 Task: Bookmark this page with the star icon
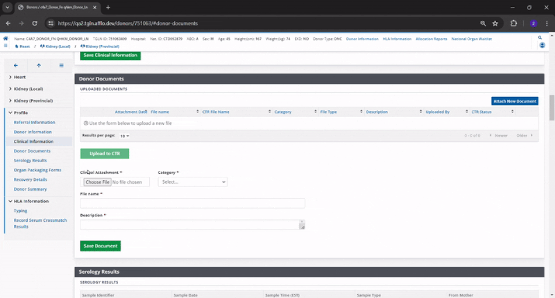[x=495, y=23]
